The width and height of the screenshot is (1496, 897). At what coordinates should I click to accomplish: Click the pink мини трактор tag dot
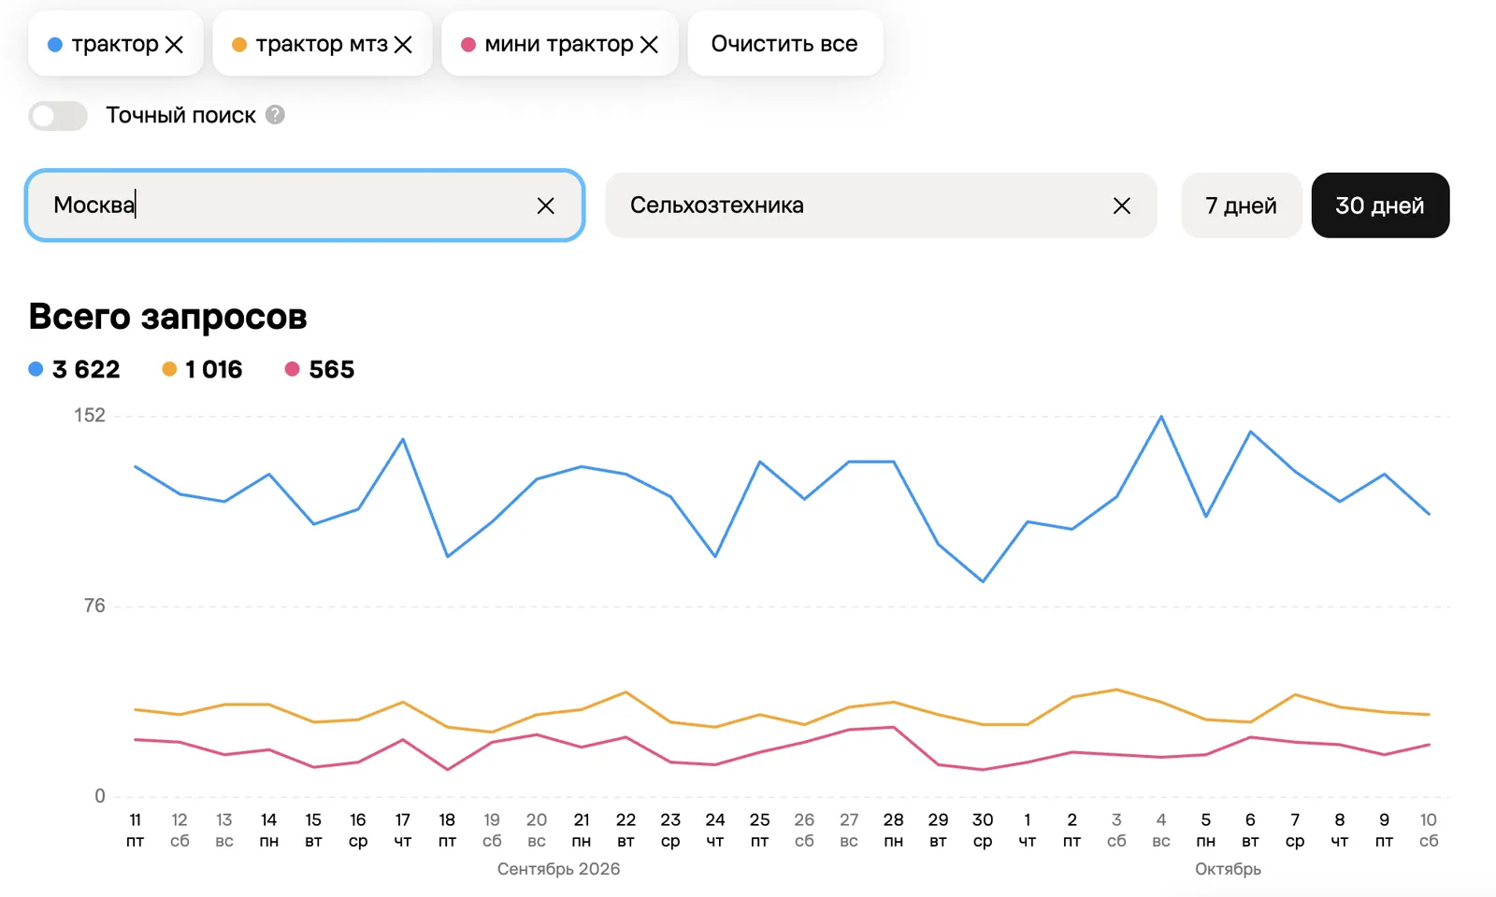(468, 45)
